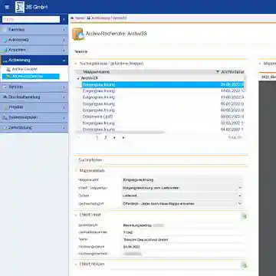Go to results page 2

click(x=105, y=137)
